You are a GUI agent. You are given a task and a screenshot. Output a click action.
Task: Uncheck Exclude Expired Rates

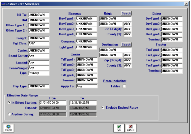pos(102,108)
